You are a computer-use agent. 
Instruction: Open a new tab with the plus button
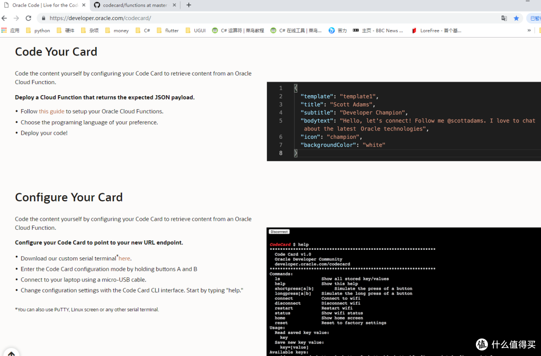pos(188,5)
